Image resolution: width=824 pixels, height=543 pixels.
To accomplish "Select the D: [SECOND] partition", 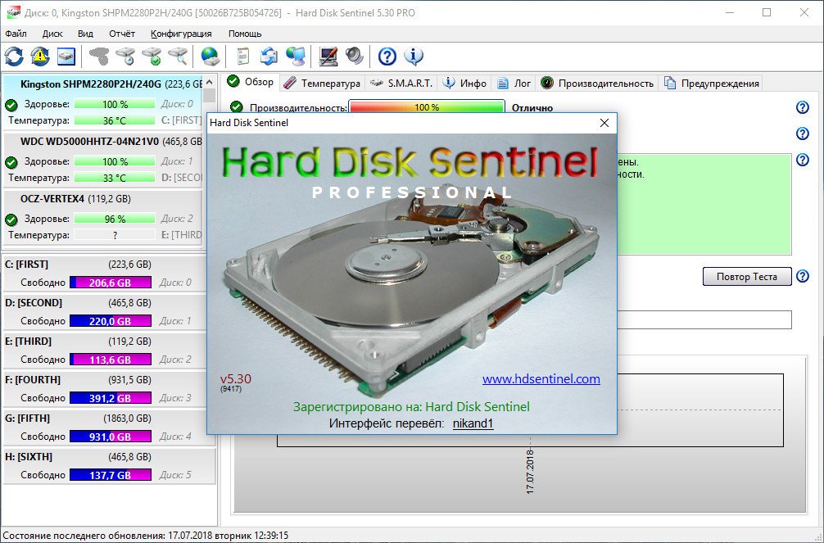I will [x=109, y=312].
